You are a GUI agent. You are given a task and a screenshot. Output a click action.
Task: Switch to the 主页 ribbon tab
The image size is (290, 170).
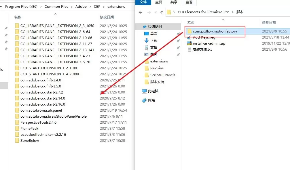tap(158, 2)
